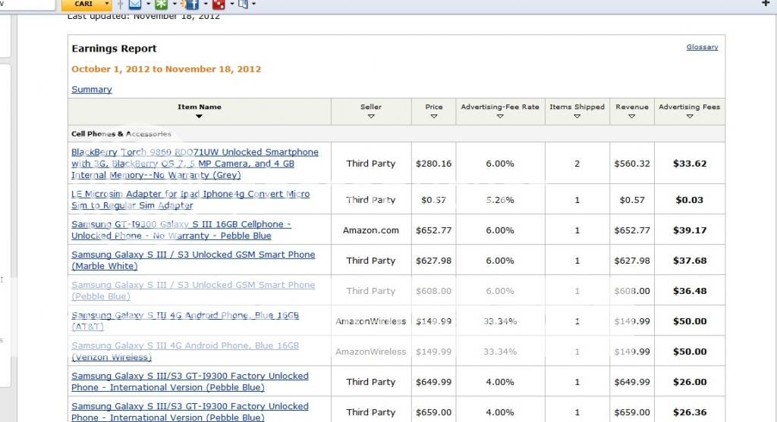Open the mail envelope toolbar icon
Viewport: 777px width, 422px height.
135,5
